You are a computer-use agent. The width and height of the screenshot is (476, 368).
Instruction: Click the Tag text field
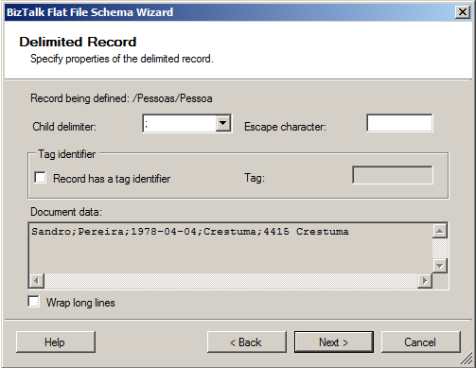(x=393, y=175)
